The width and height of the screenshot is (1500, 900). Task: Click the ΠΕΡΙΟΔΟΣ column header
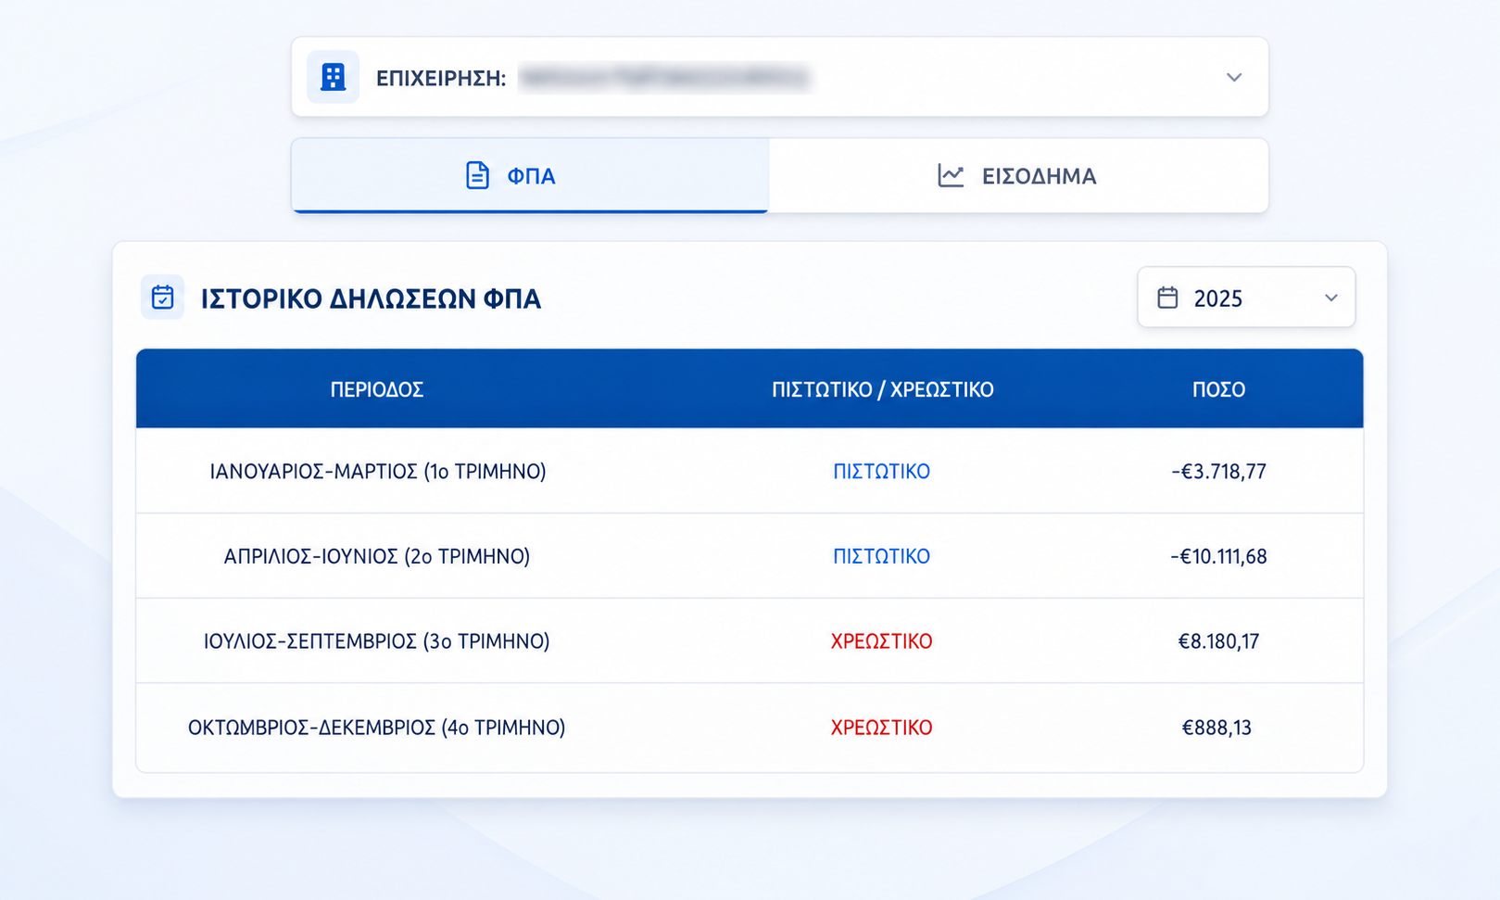[x=377, y=389]
